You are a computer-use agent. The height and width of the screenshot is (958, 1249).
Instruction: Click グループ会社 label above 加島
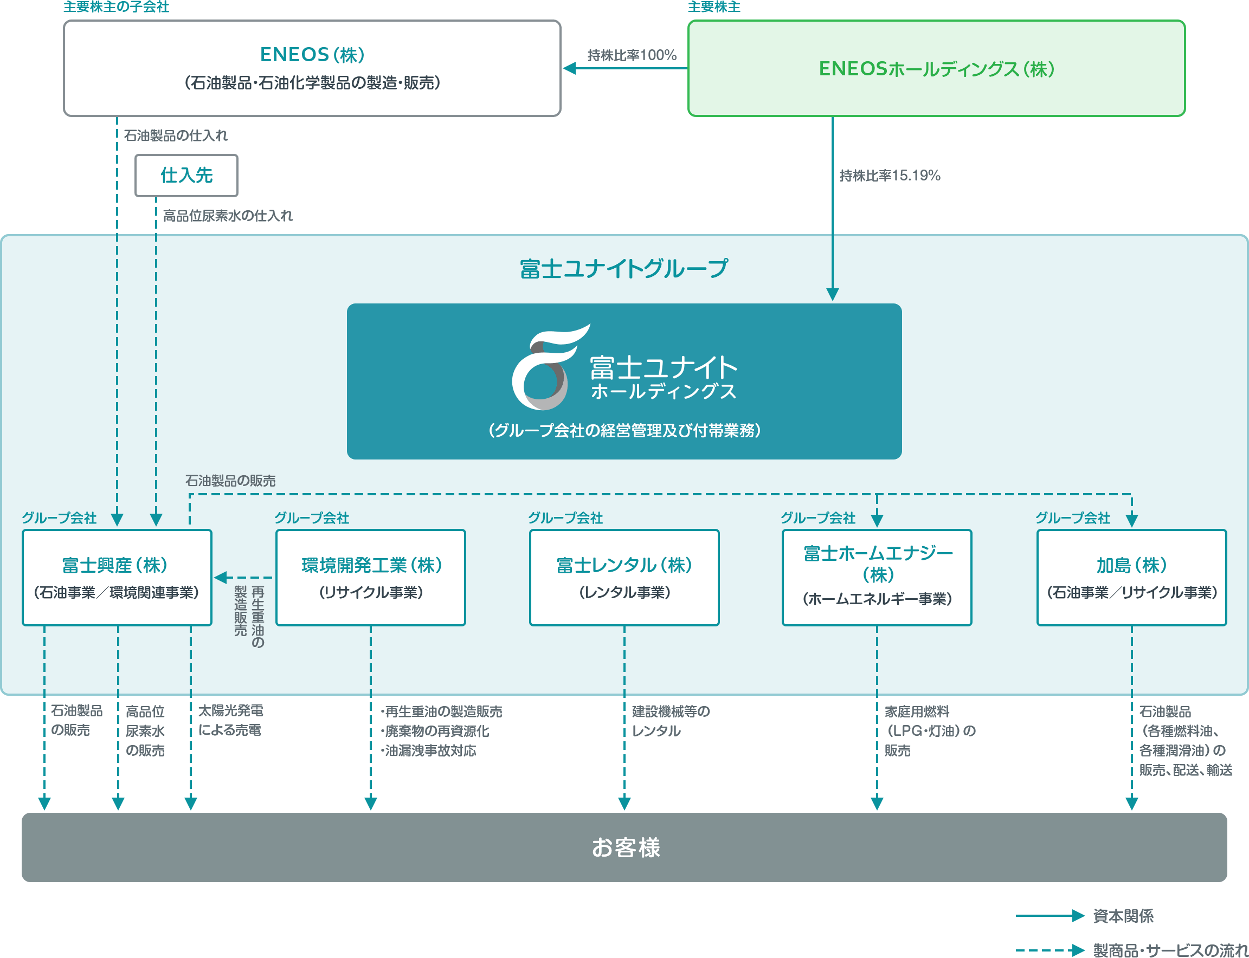point(1073,518)
